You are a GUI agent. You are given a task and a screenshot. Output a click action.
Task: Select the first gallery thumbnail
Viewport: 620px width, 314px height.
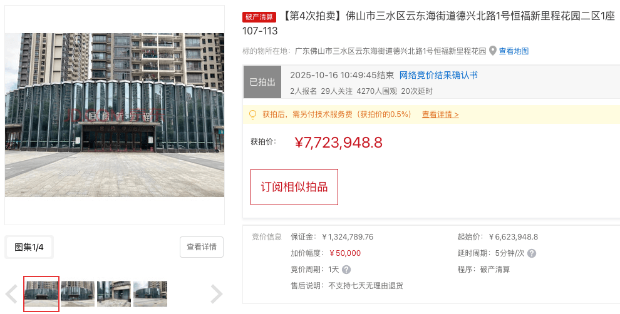pos(41,294)
